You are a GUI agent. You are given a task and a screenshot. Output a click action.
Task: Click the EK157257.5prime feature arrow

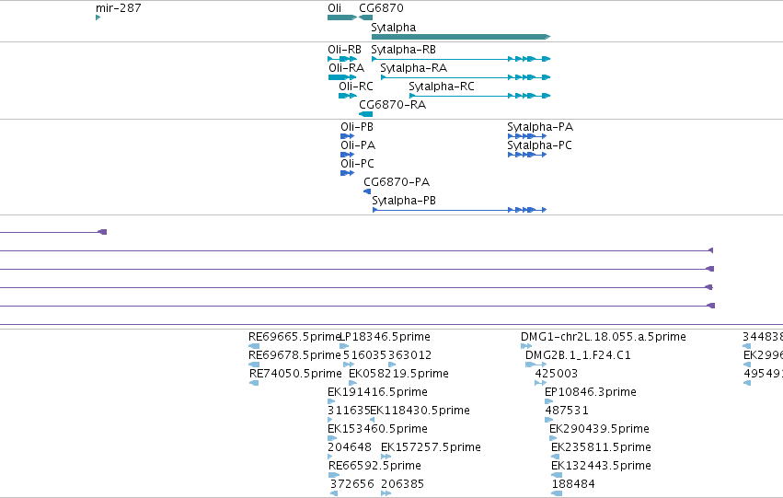tap(386, 457)
